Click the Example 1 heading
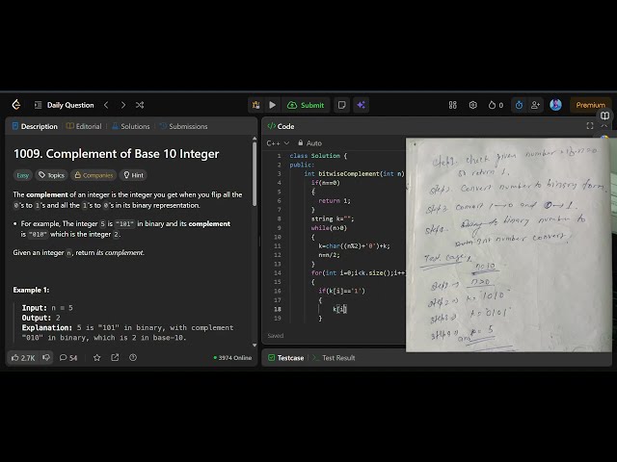This screenshot has width=617, height=462. coord(31,290)
